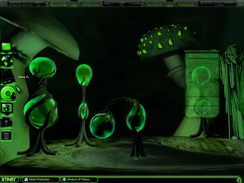The height and width of the screenshot is (183, 244).
Task: Click the three interlocked circles symbol
Action: coord(207,112)
